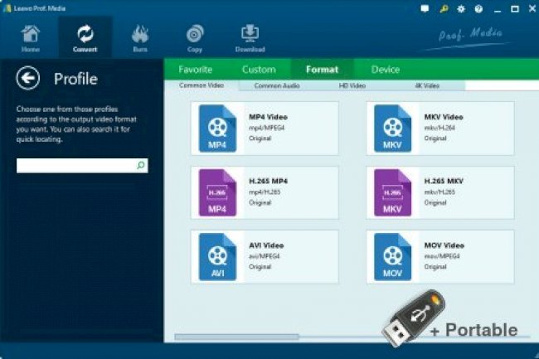Screen dimensions: 539x359
Task: Click the profile search input field
Action: coord(75,166)
